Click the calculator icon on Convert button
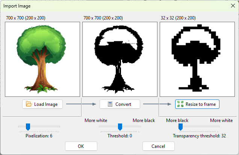This screenshot has height=155, width=239. point(110,104)
